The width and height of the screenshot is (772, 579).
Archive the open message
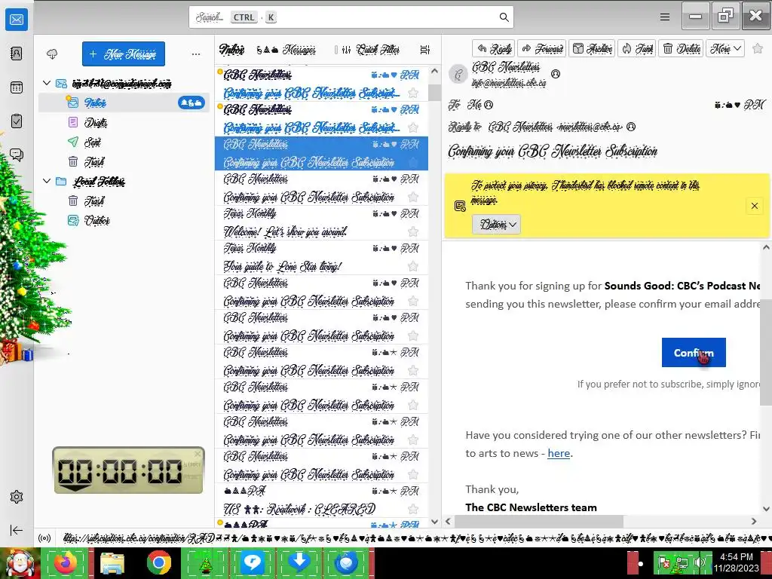[593, 48]
